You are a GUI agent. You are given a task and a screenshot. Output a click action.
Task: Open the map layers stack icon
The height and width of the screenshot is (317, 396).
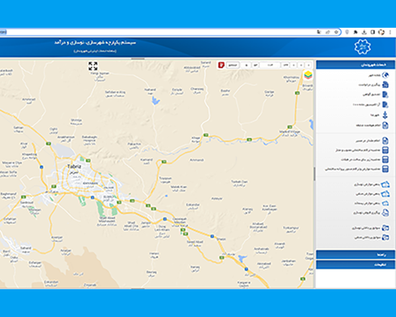coord(308,75)
